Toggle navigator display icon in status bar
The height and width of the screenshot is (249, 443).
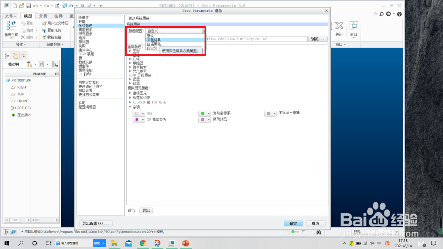point(6,232)
